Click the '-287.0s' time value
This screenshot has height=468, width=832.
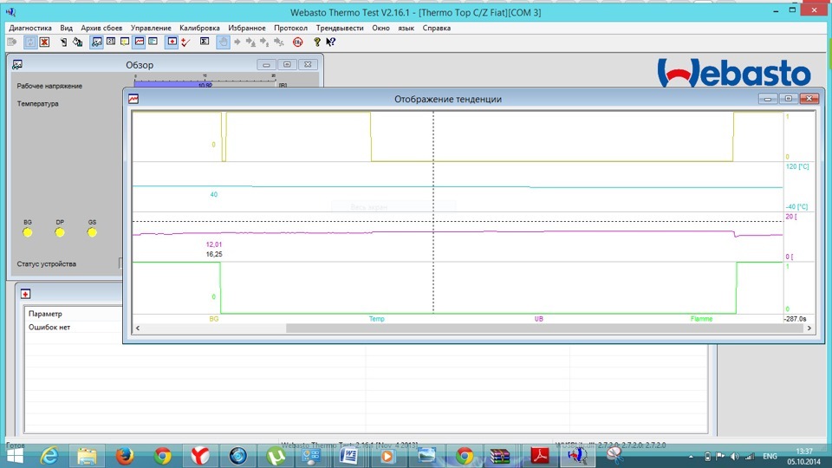[x=795, y=319]
